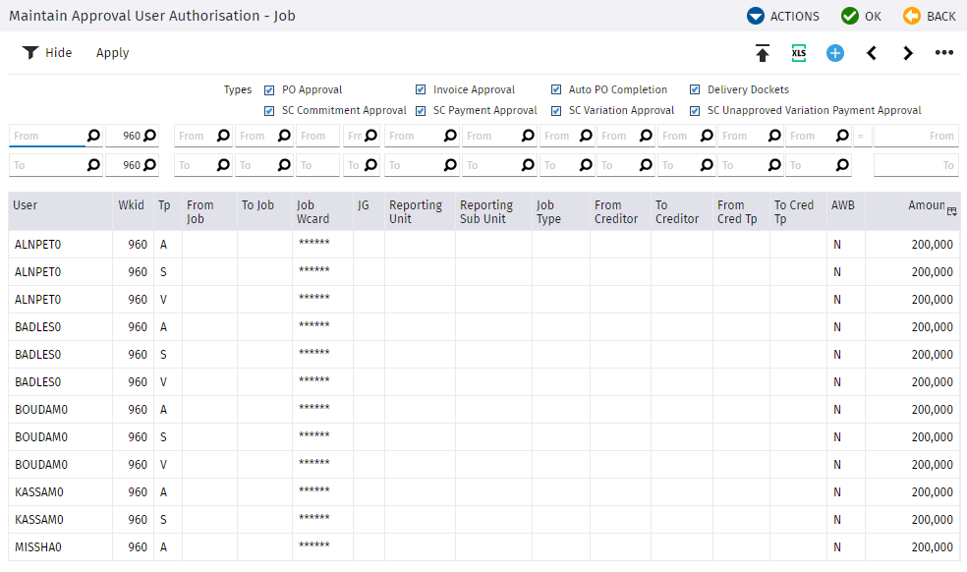Open the Actions menu
Image resolution: width=967 pixels, height=572 pixels.
point(782,16)
